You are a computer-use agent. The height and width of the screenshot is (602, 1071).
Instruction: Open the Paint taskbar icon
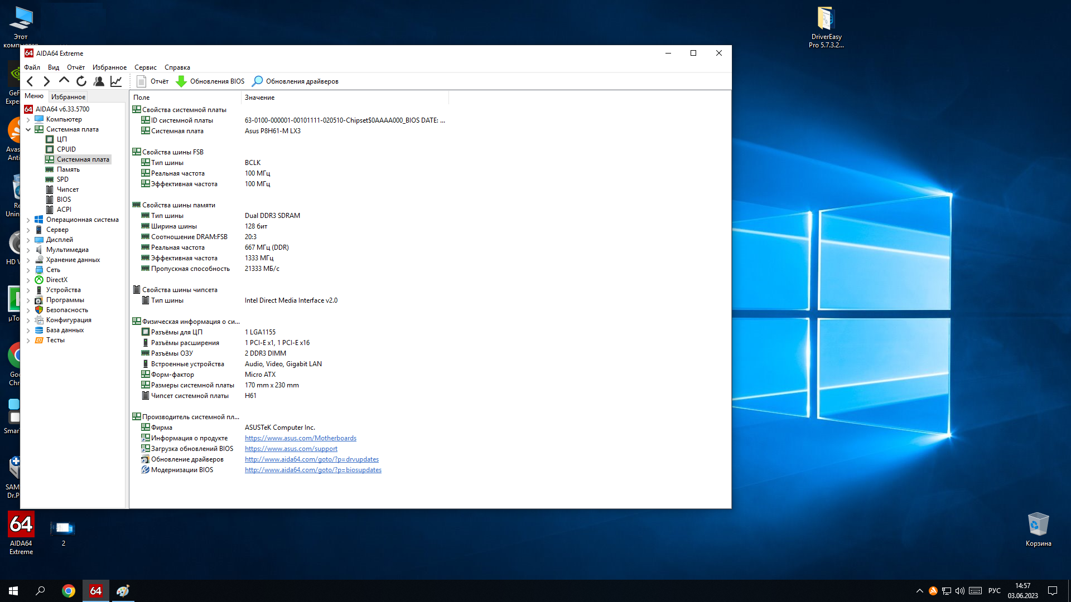tap(123, 591)
